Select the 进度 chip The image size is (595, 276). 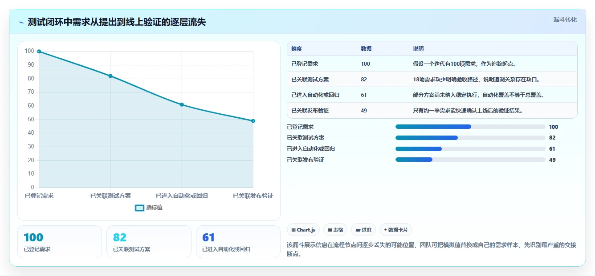click(x=363, y=230)
